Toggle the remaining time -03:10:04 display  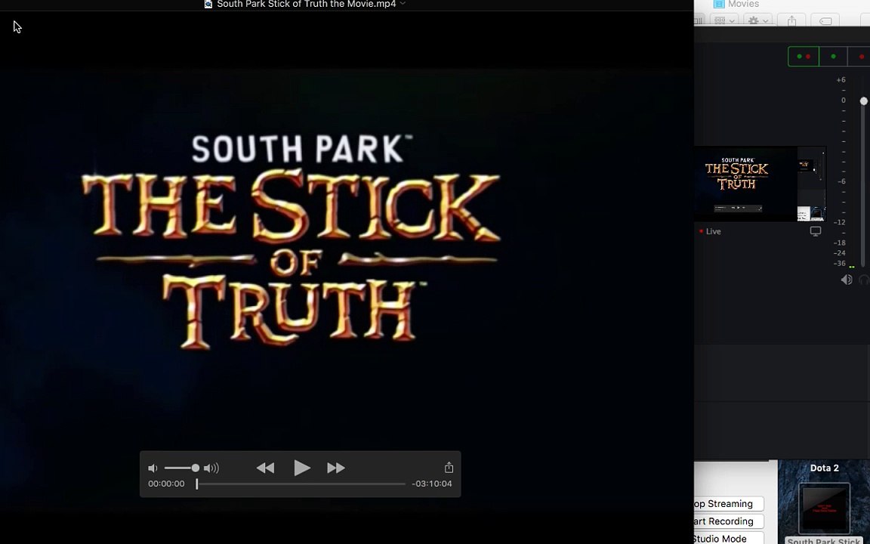pyautogui.click(x=432, y=484)
